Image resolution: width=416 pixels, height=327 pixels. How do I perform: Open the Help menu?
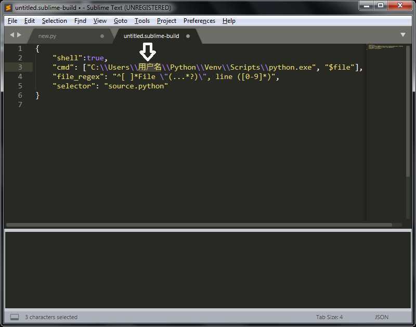click(229, 21)
